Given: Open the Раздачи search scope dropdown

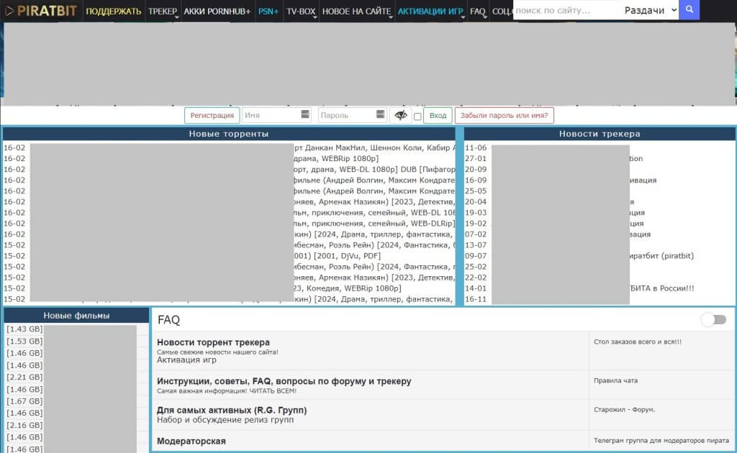Looking at the screenshot, I should [x=649, y=10].
